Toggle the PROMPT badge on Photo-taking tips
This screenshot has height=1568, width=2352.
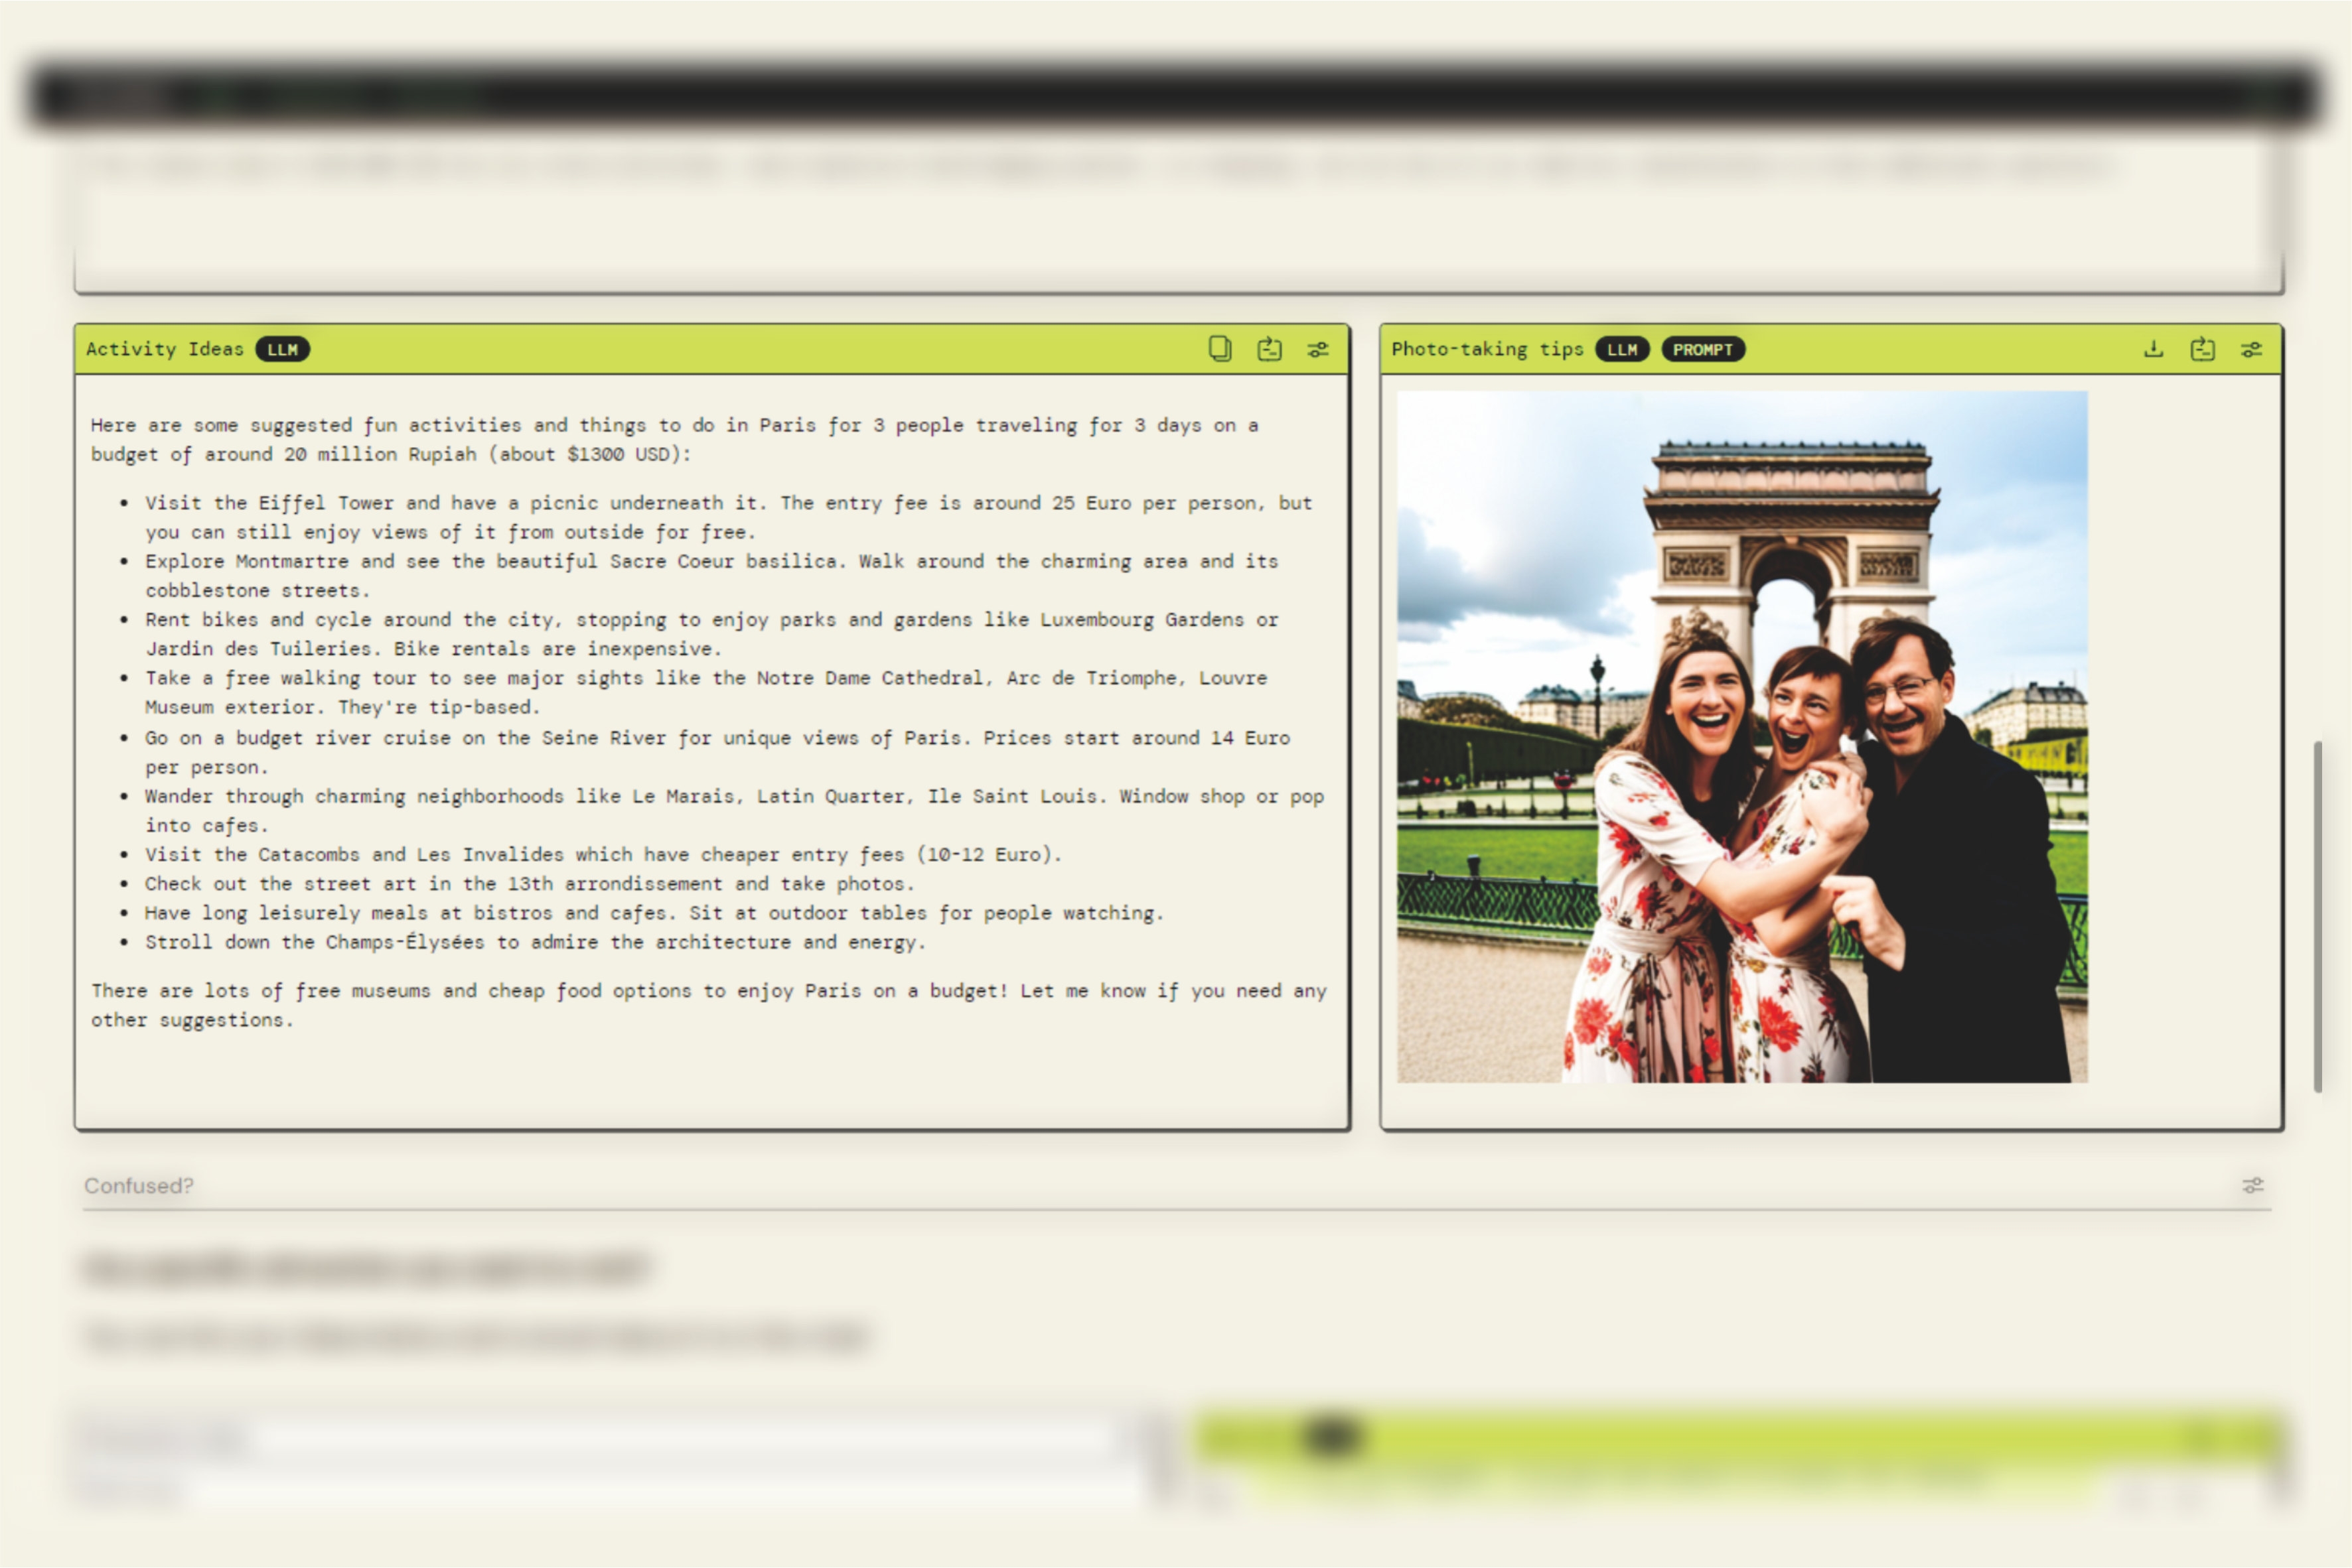coord(1703,349)
